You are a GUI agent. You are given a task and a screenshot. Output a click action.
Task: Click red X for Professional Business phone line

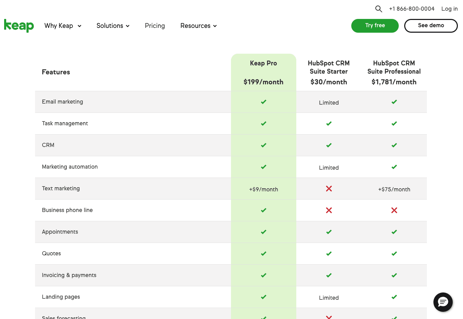click(394, 210)
